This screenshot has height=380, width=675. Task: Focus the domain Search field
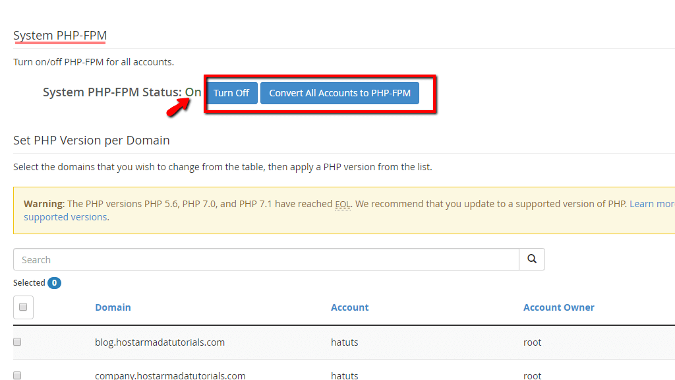tap(266, 259)
